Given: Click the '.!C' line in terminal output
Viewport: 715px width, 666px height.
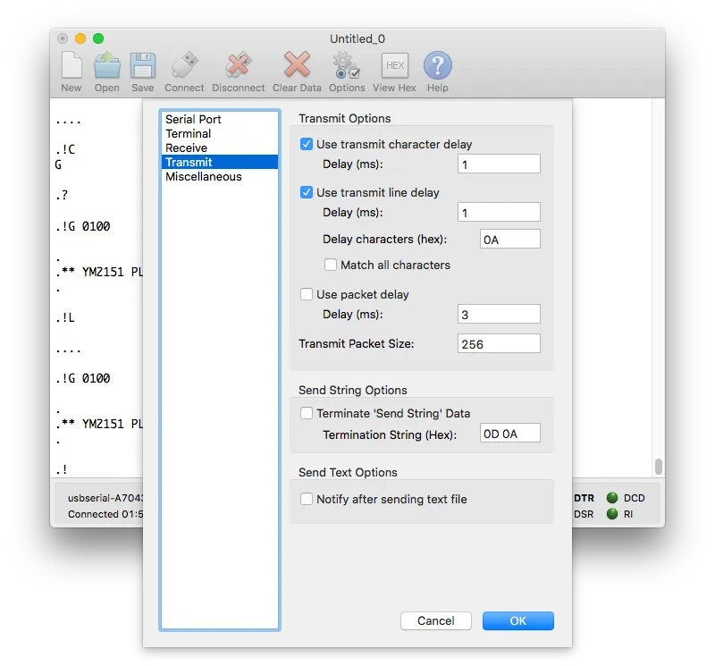Looking at the screenshot, I should pyautogui.click(x=65, y=149).
